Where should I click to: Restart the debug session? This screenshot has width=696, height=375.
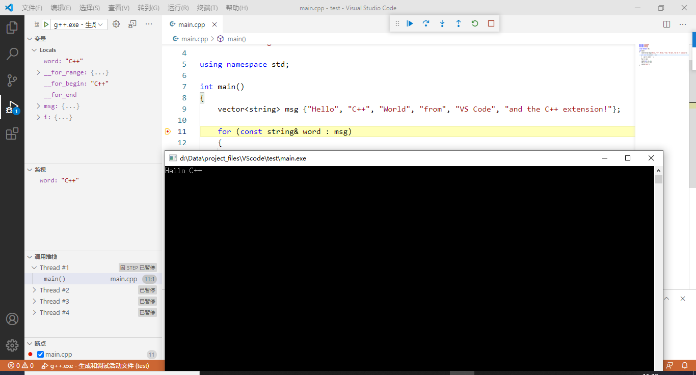474,23
